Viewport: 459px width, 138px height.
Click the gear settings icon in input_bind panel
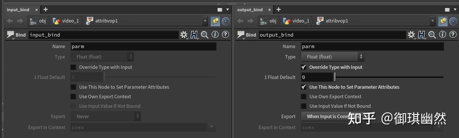tap(184, 35)
